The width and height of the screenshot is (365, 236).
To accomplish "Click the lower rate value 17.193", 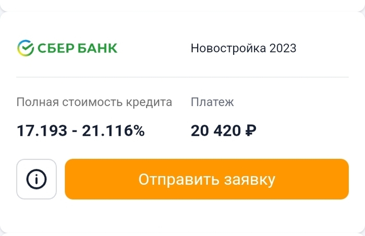I will coord(42,131).
